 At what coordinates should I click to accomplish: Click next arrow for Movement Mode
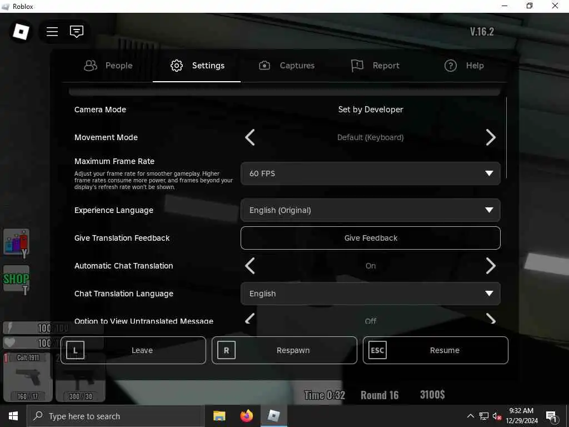490,137
